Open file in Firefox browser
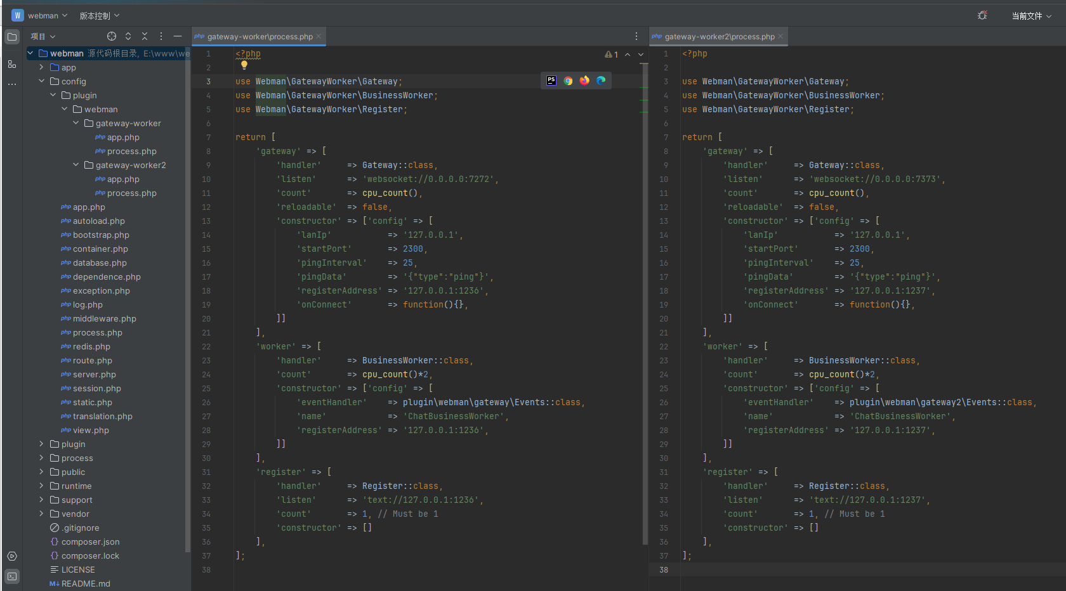The image size is (1066, 591). point(584,81)
